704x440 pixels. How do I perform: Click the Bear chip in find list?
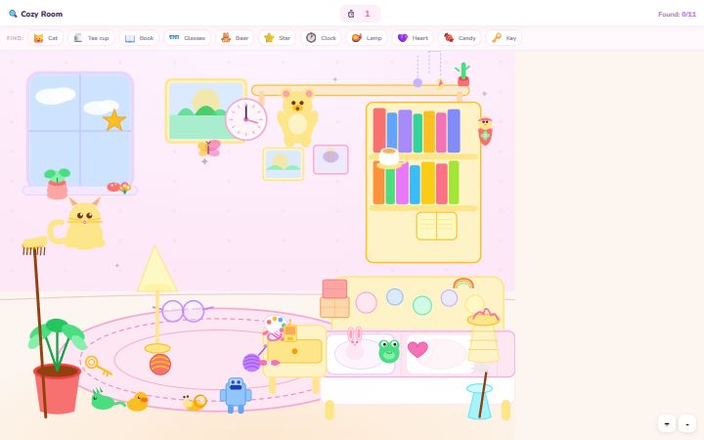coord(235,38)
